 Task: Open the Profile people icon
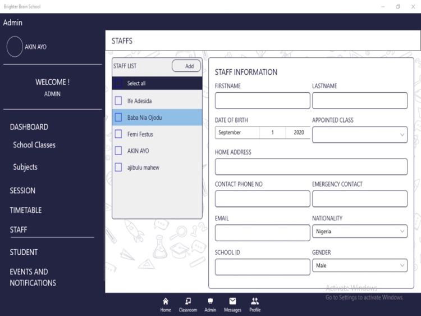click(255, 302)
